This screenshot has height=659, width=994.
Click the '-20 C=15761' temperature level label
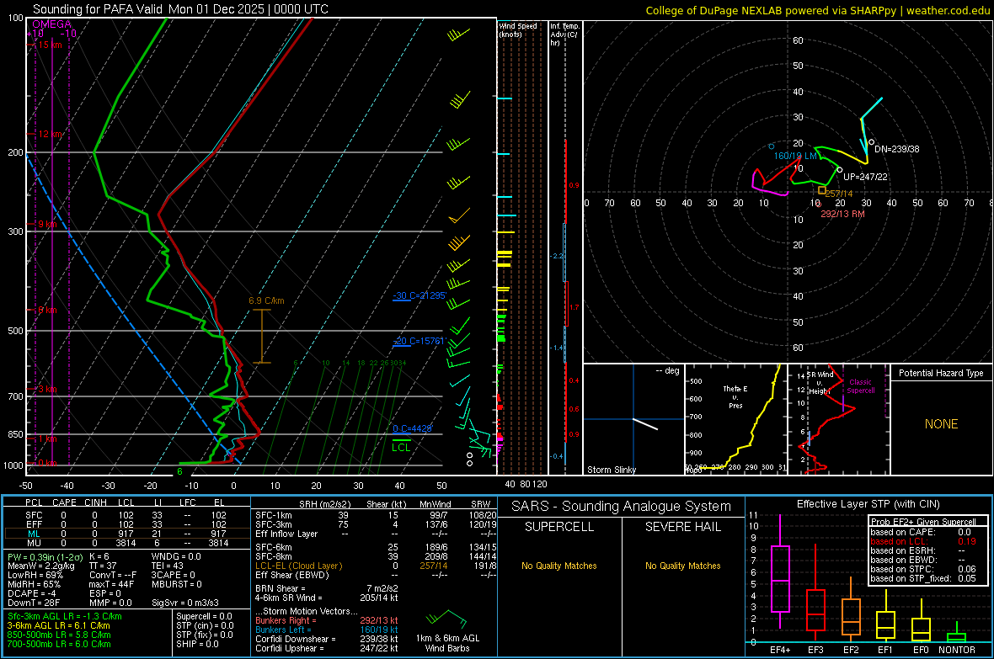click(419, 341)
